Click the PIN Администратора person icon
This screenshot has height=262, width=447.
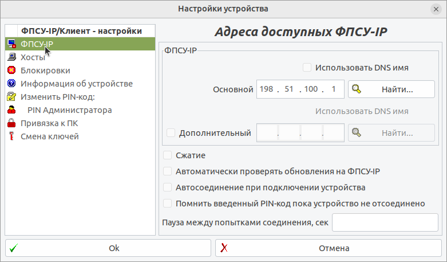tap(11, 110)
